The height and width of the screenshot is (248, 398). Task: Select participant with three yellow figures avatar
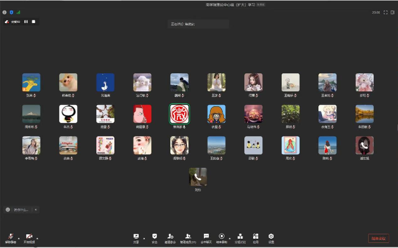(253, 145)
